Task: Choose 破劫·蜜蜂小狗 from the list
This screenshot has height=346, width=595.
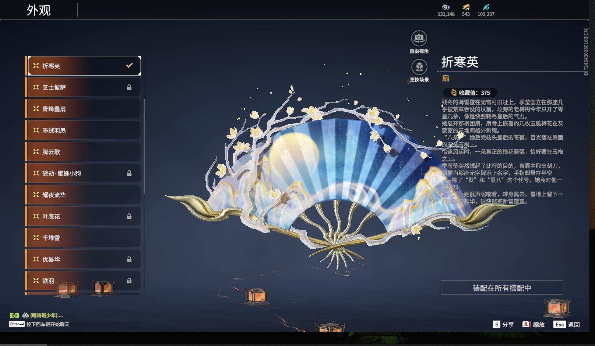Action: pyautogui.click(x=84, y=173)
